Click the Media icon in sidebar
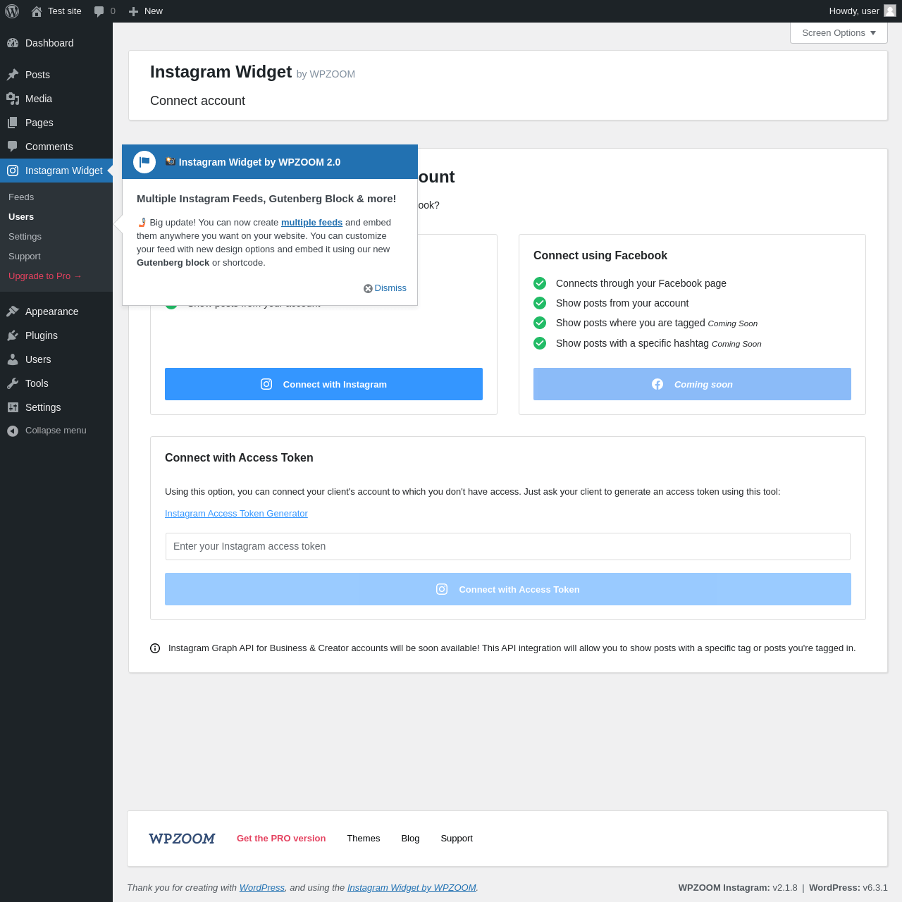 click(13, 99)
